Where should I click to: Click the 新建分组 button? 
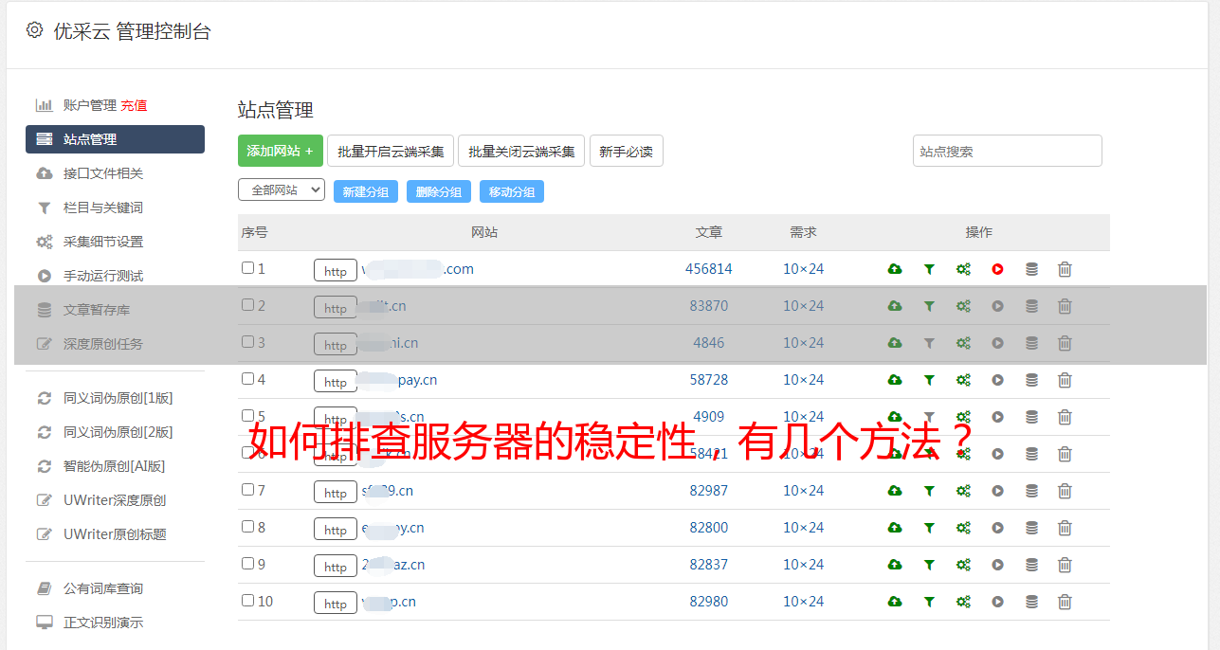point(366,191)
